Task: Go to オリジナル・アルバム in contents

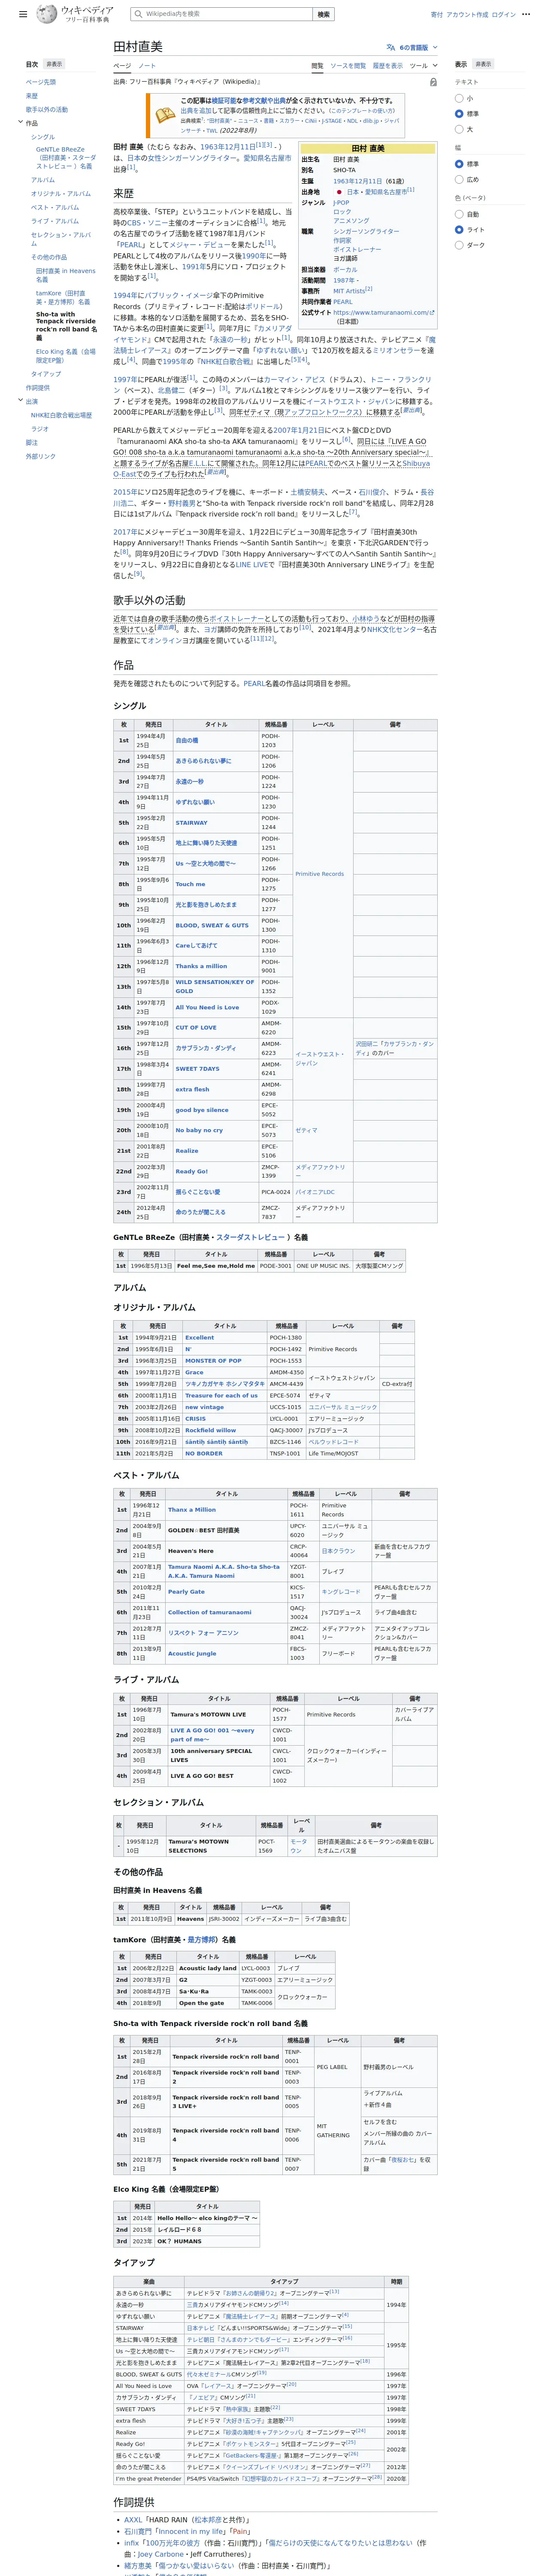Action: [x=61, y=194]
